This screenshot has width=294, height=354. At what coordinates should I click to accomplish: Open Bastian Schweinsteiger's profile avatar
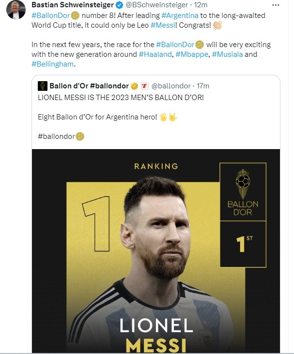(16, 10)
